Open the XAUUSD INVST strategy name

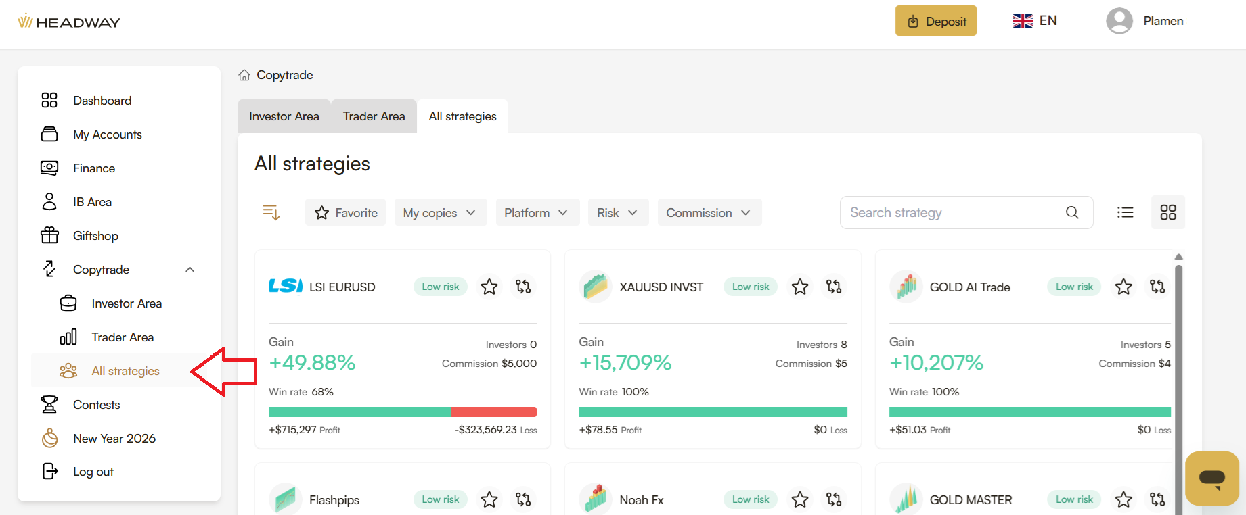coord(661,287)
